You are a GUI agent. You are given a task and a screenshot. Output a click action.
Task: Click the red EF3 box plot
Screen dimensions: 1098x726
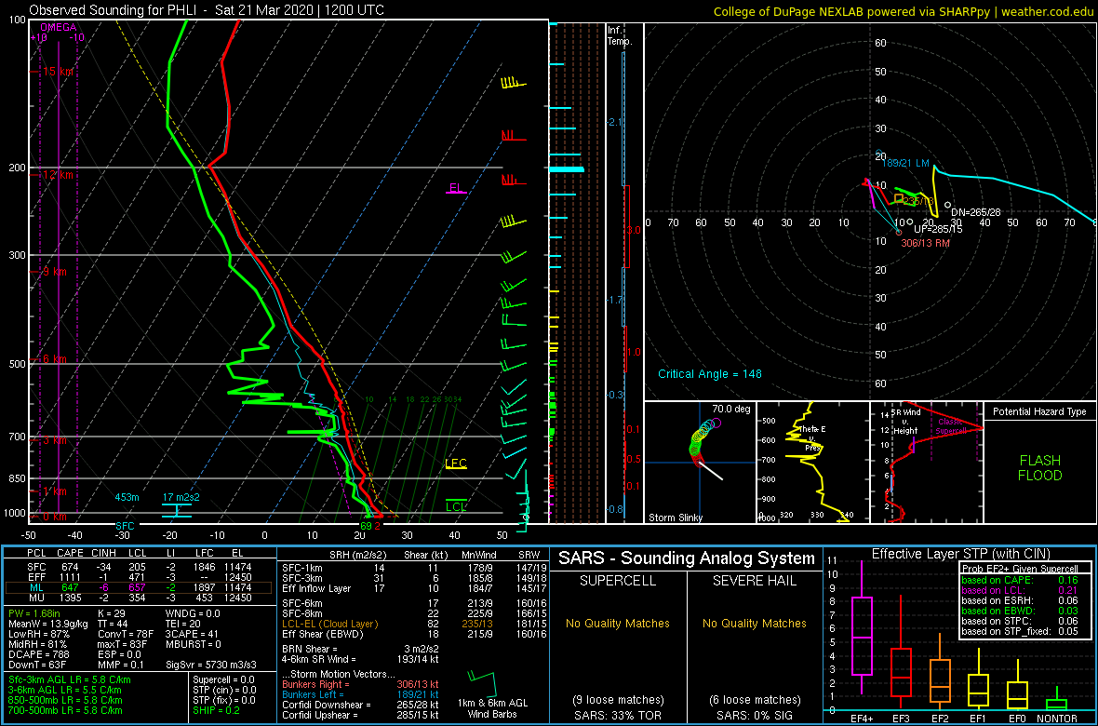point(902,673)
